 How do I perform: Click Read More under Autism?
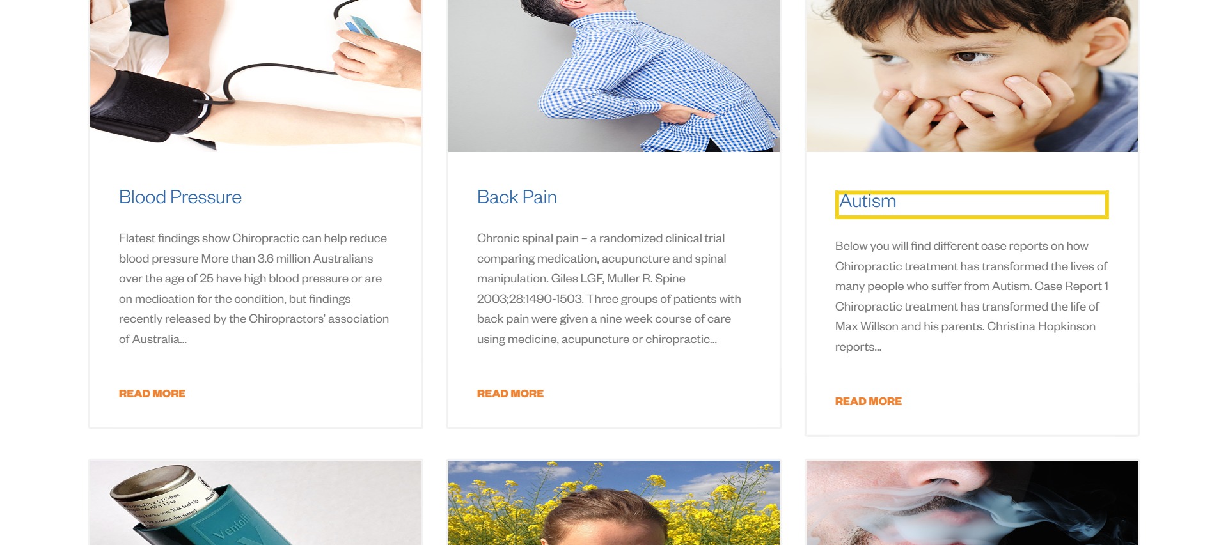click(x=869, y=401)
